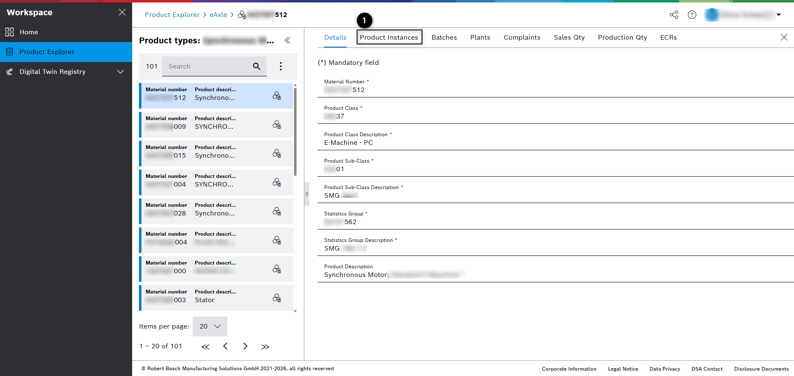Click product type icon for row 009

click(277, 125)
